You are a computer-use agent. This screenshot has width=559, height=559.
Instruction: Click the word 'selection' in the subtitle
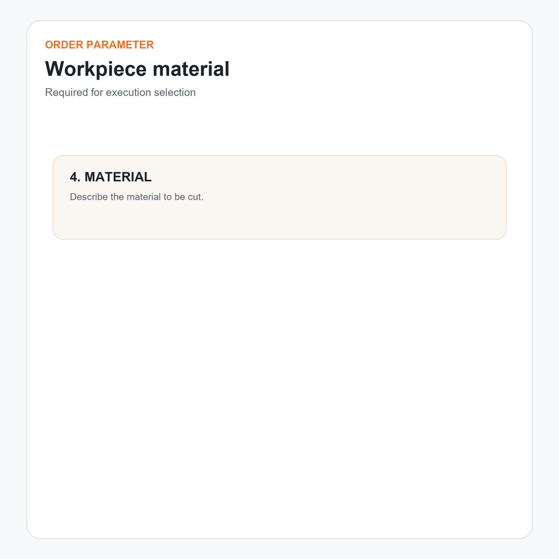click(x=175, y=92)
